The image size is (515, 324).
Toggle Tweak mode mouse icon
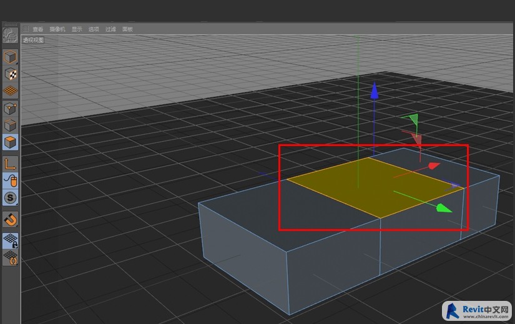tap(10, 180)
